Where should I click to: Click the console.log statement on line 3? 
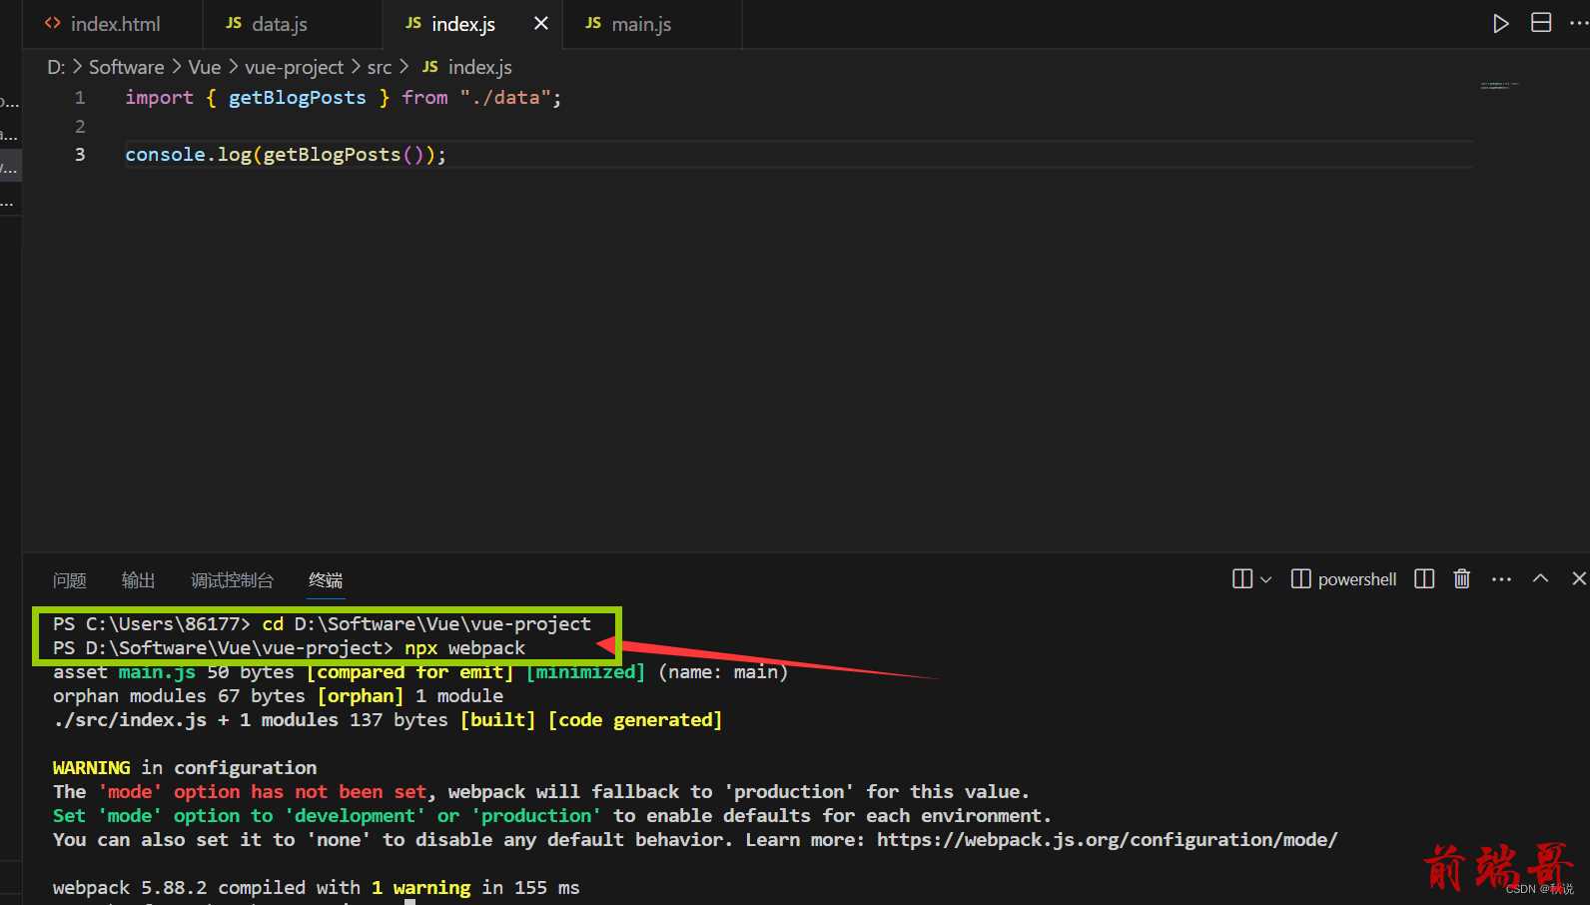coord(286,155)
